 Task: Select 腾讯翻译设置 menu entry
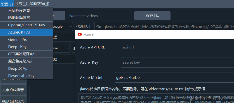[26, 18]
